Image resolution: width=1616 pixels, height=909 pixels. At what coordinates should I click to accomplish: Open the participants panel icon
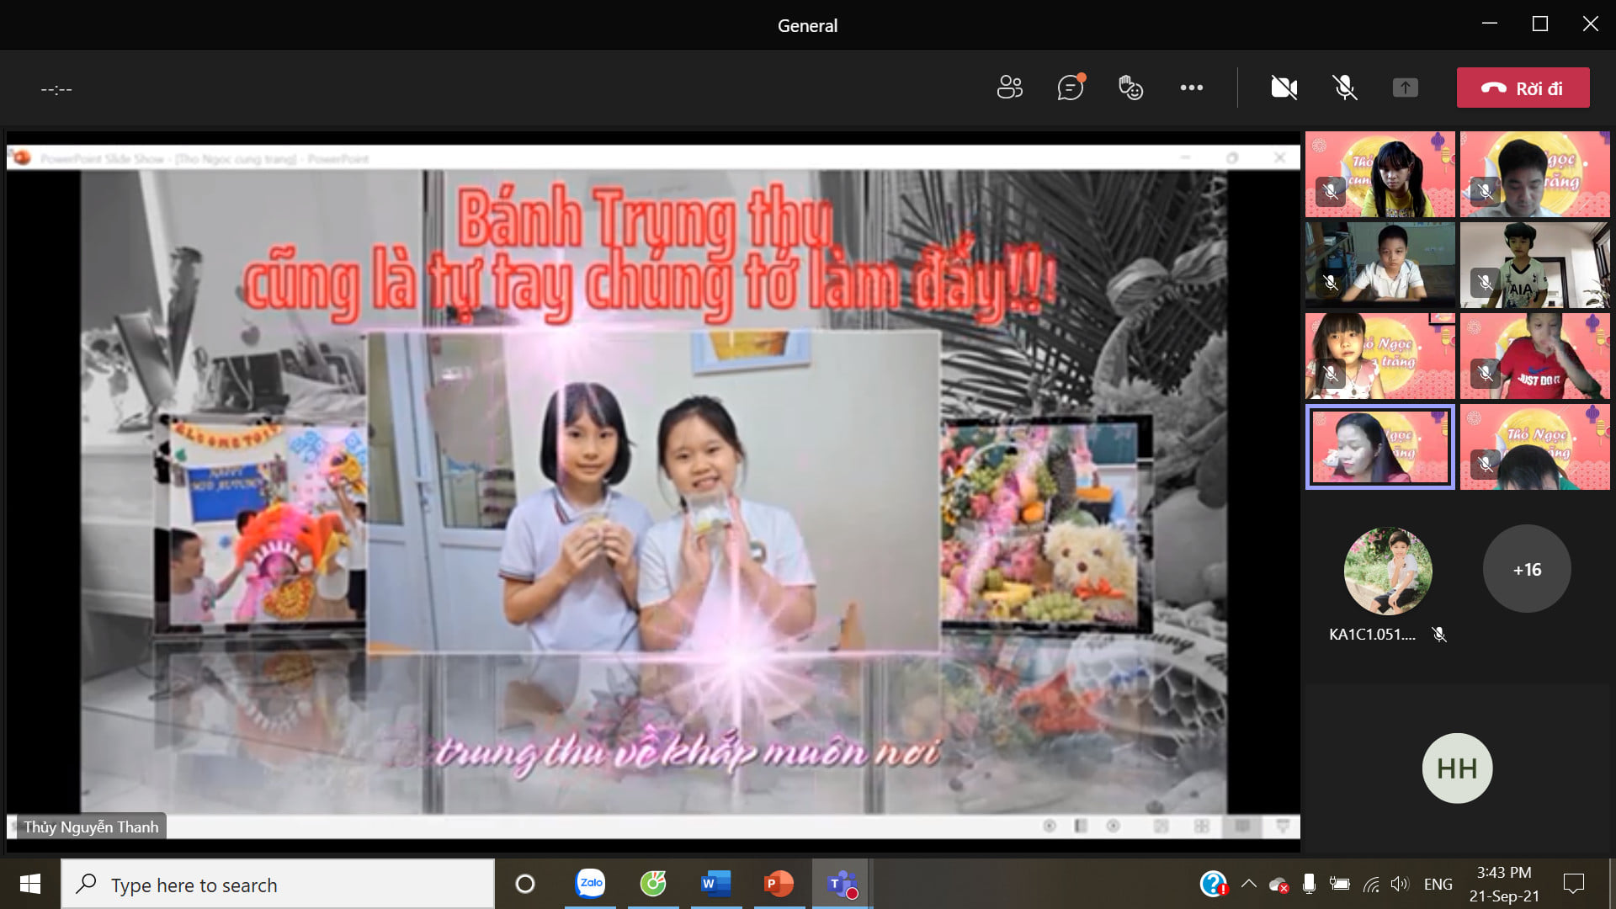(x=1009, y=88)
